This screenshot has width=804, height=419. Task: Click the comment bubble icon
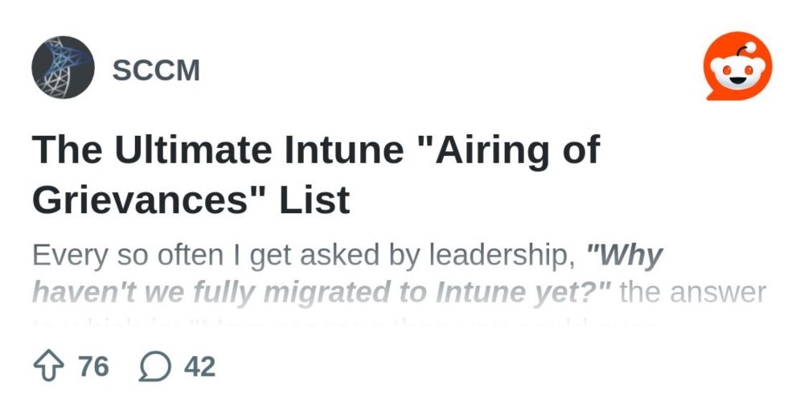tap(155, 368)
